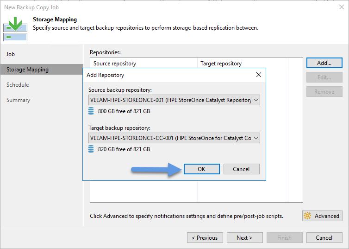Open the Advanced settings

point(322,216)
